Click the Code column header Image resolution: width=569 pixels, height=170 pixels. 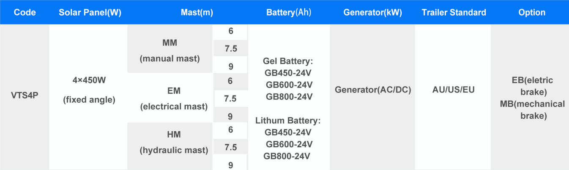(x=25, y=13)
